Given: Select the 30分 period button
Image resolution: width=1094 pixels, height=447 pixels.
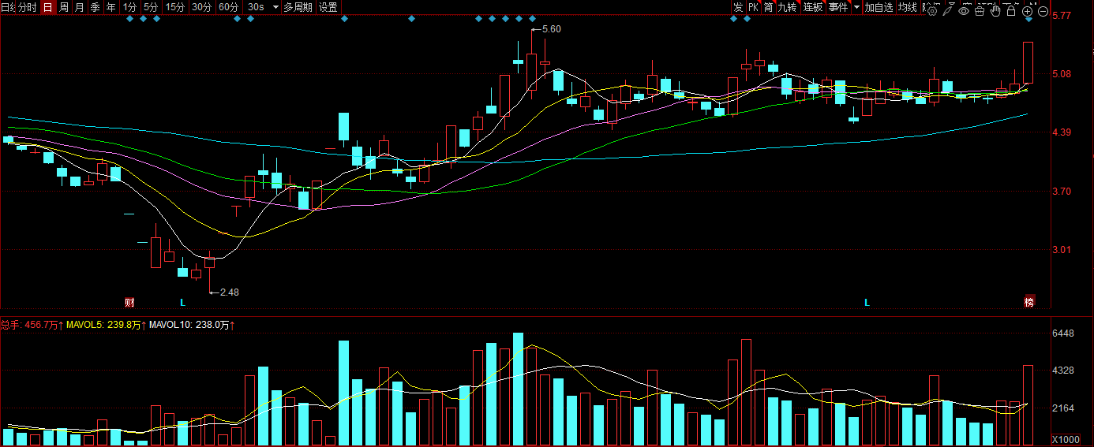Looking at the screenshot, I should [x=202, y=7].
